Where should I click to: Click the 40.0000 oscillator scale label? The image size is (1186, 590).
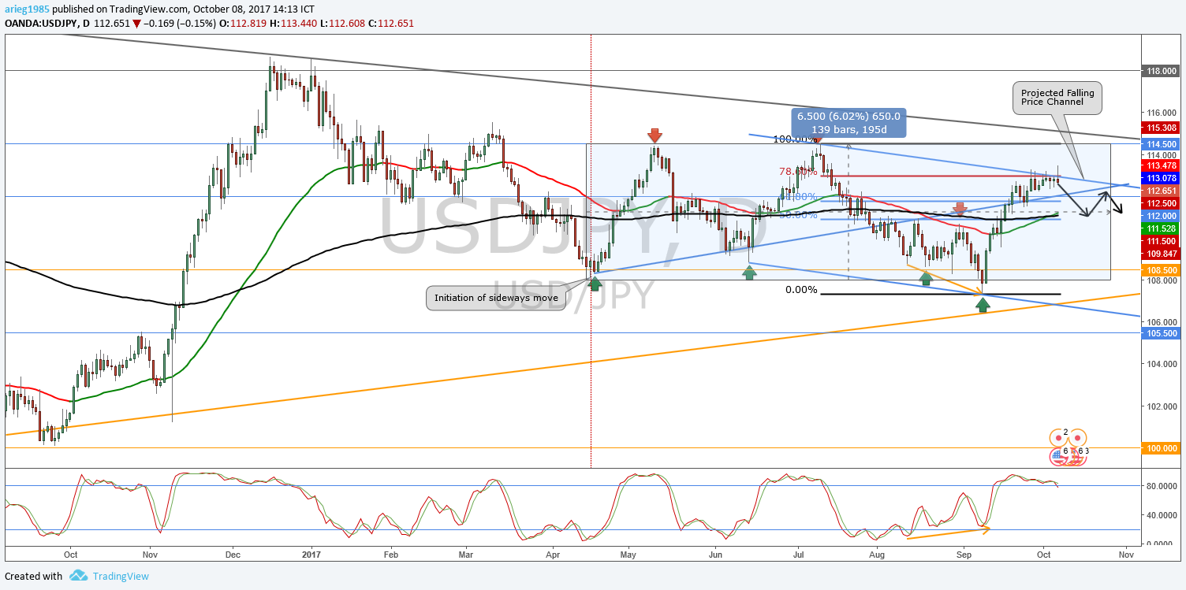pyautogui.click(x=1162, y=515)
